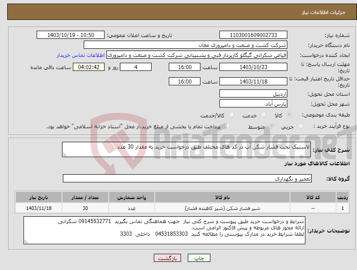Click the واحد شمارش column header
The image size is (357, 270).
(132, 197)
